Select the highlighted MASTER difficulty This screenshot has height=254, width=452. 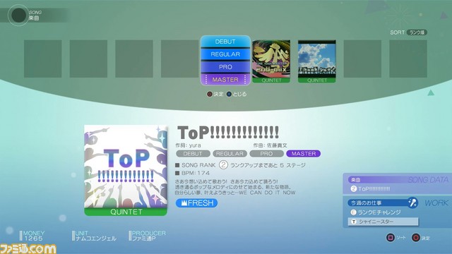pyautogui.click(x=225, y=80)
